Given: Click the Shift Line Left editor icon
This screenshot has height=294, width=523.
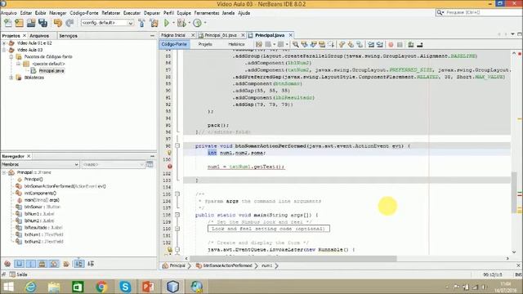Looking at the screenshot, I should (371, 44).
